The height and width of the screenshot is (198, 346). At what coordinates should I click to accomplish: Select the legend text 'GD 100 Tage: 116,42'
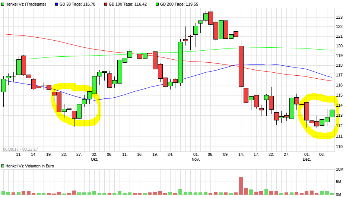tap(127, 4)
